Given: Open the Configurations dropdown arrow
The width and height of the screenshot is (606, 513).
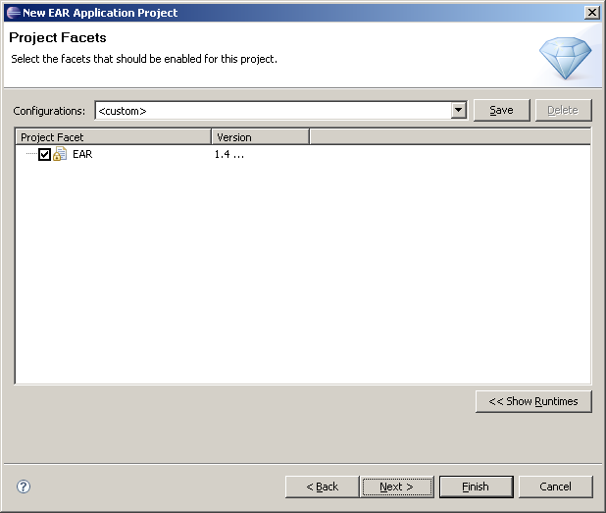Looking at the screenshot, I should (x=458, y=111).
